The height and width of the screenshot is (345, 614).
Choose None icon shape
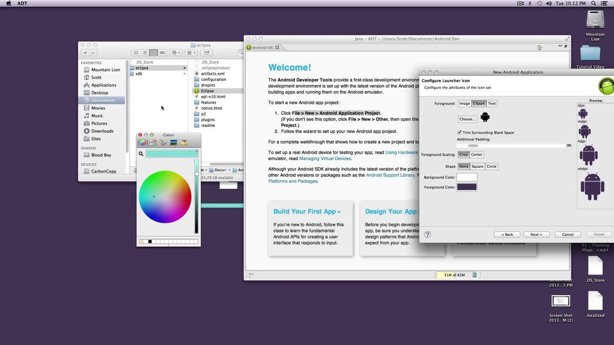click(463, 167)
